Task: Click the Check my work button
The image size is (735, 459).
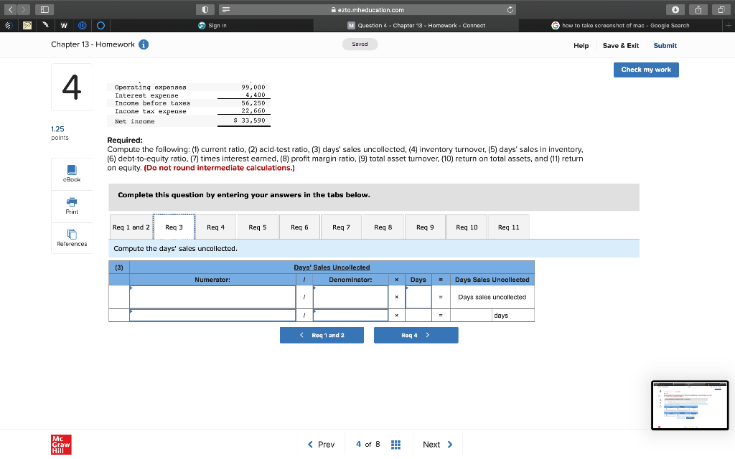Action: (x=645, y=70)
